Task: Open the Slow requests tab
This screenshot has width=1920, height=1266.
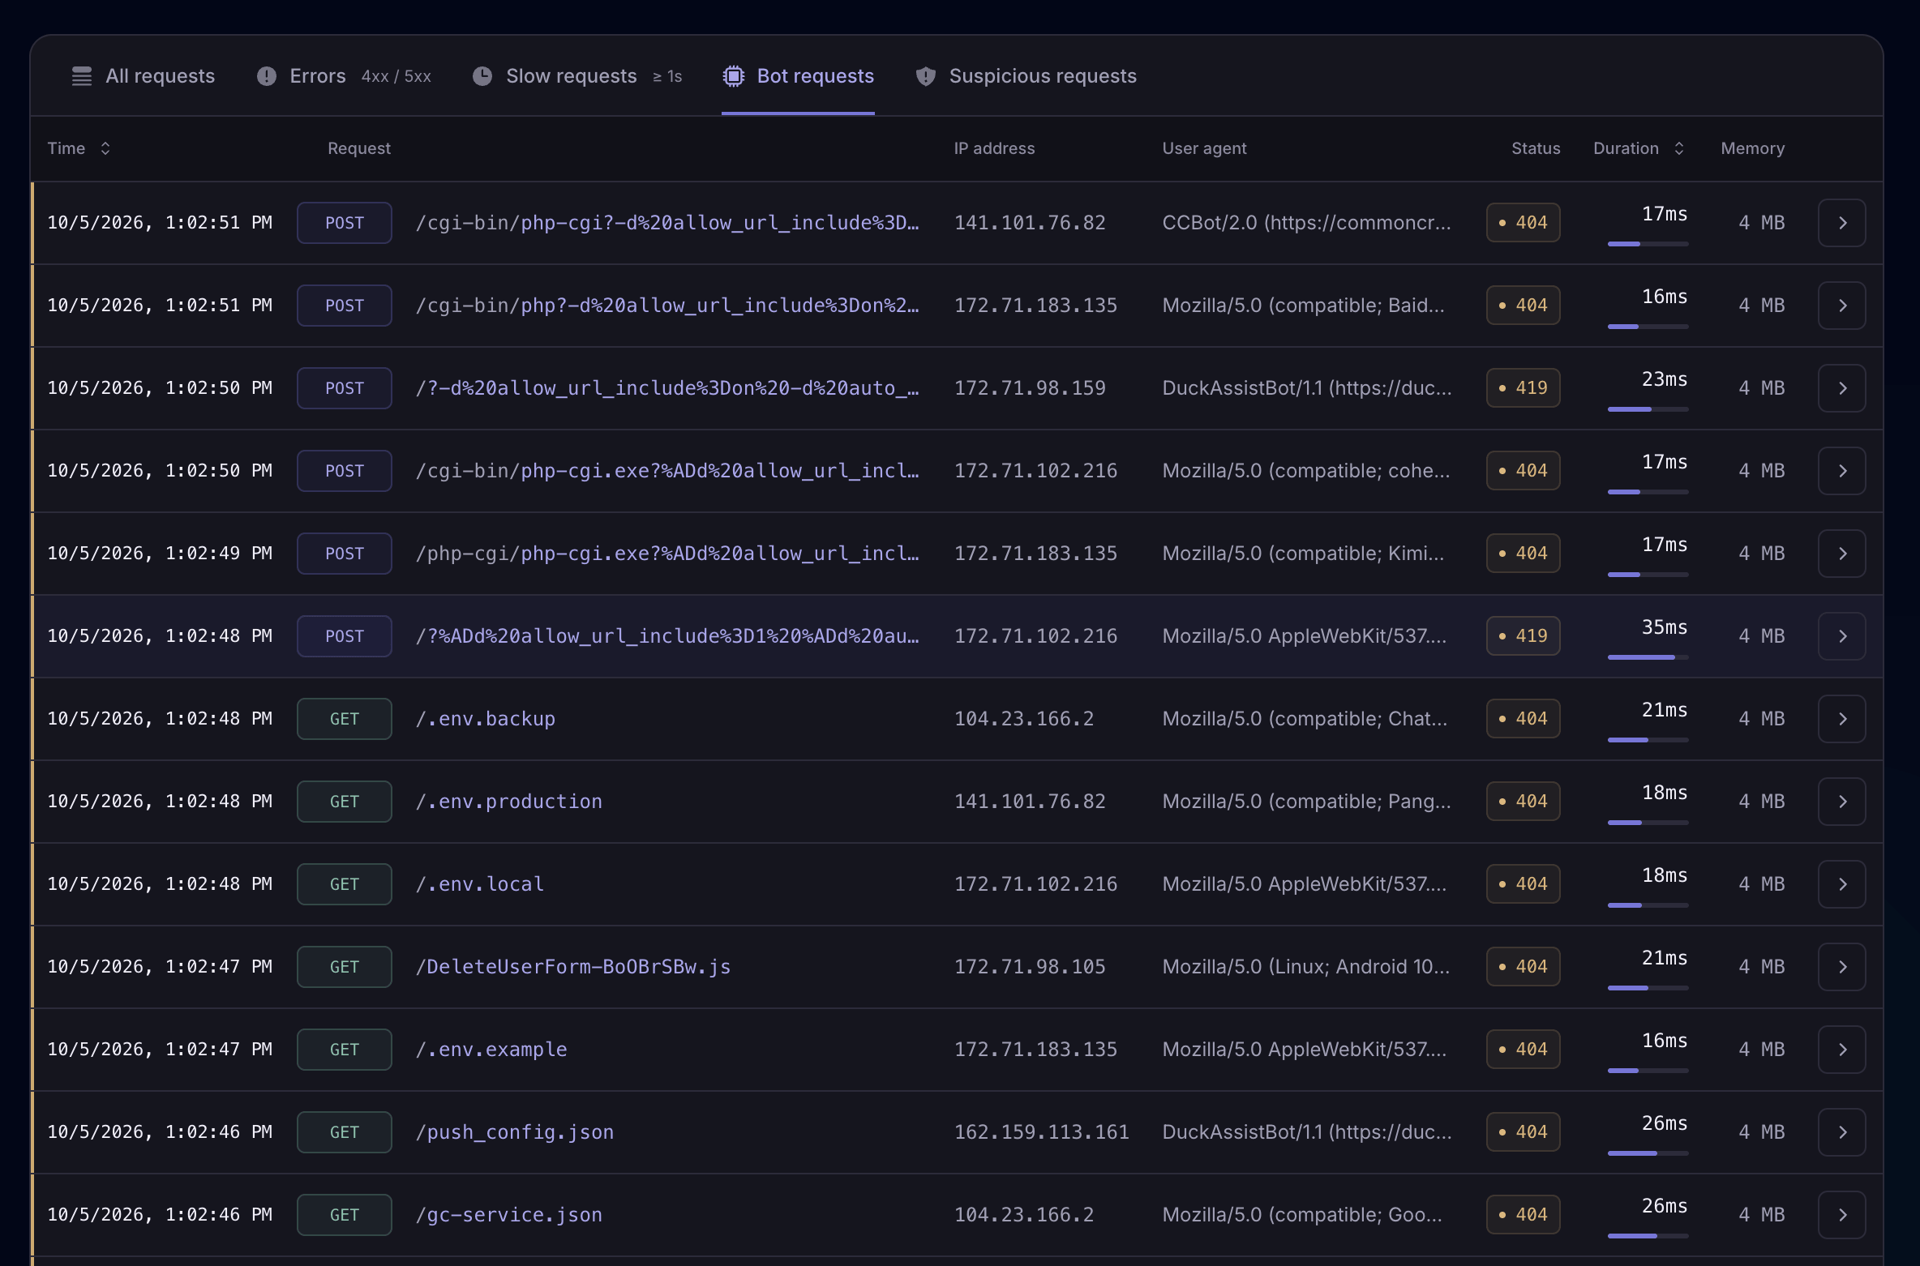Action: tap(577, 76)
